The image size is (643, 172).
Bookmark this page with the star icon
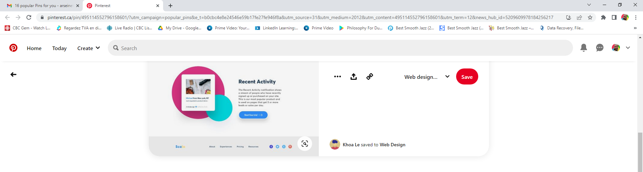tap(590, 17)
